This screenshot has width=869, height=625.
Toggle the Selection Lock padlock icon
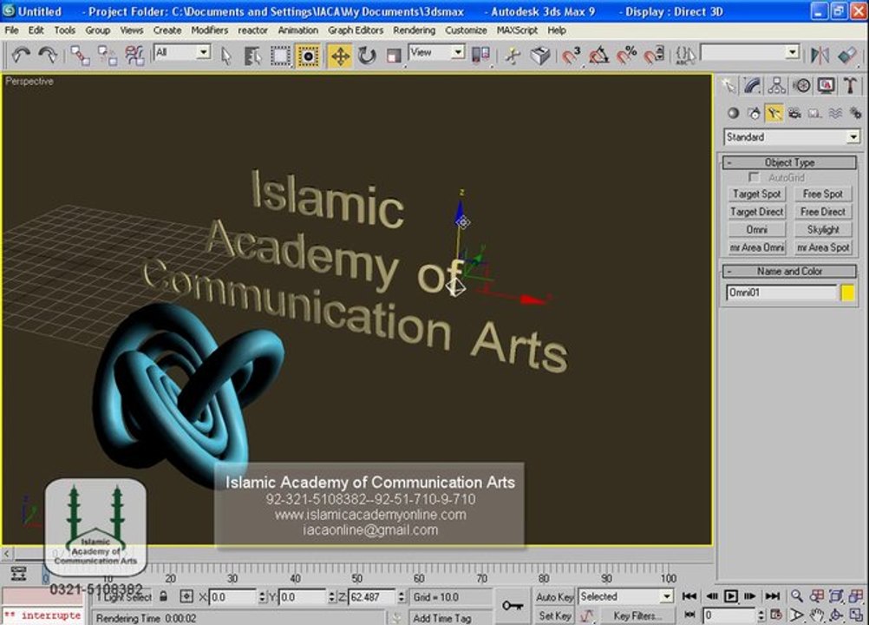coord(164,596)
